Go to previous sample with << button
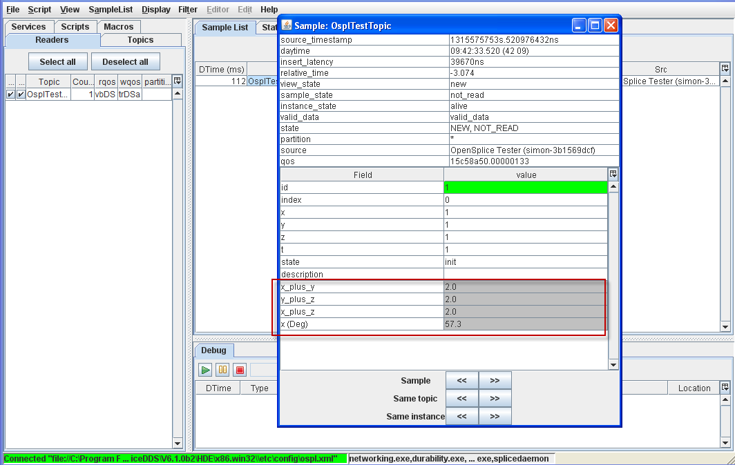This screenshot has height=465, width=735. click(461, 380)
